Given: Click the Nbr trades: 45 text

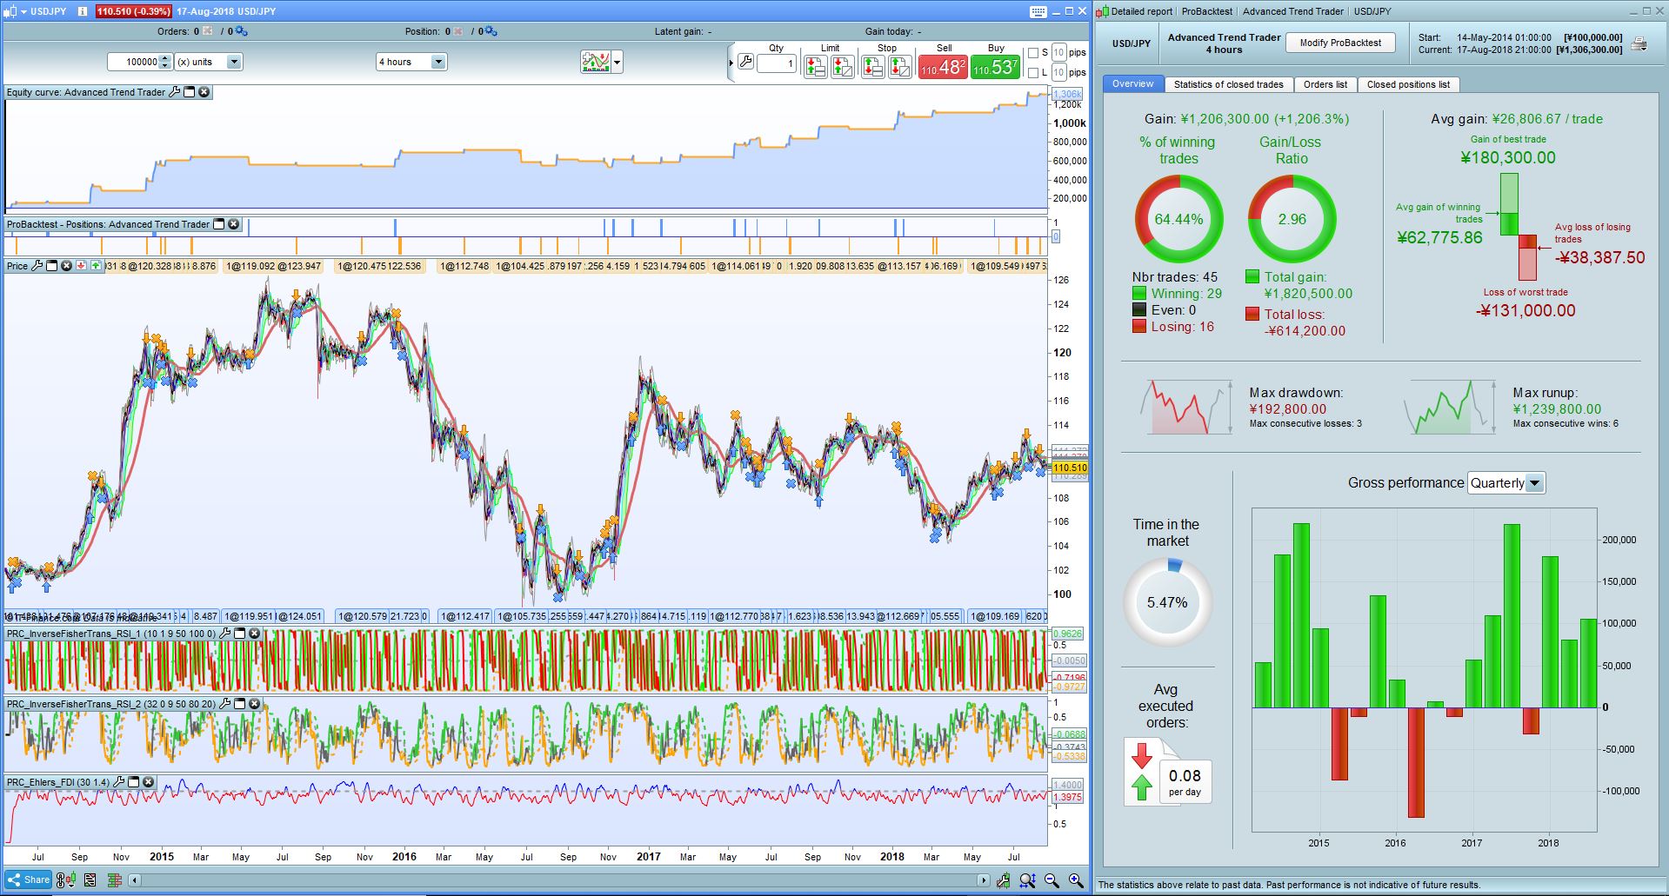Looking at the screenshot, I should (x=1174, y=277).
